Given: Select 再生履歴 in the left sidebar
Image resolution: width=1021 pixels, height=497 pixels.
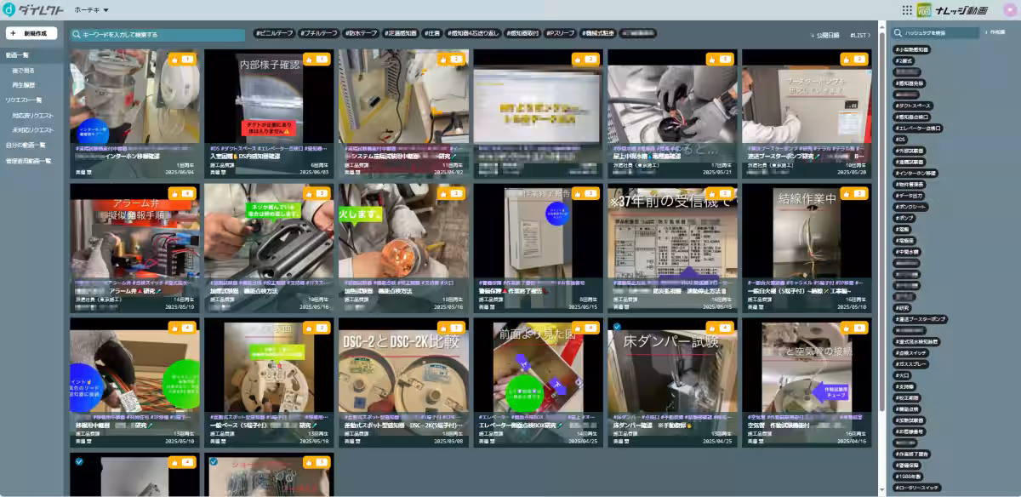Looking at the screenshot, I should pos(24,85).
